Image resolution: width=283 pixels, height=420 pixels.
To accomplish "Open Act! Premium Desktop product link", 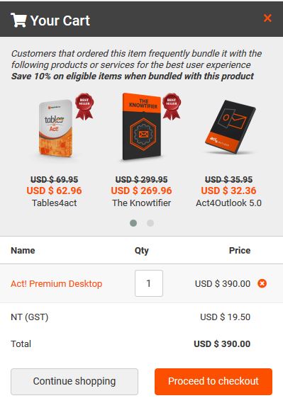I will pos(56,284).
